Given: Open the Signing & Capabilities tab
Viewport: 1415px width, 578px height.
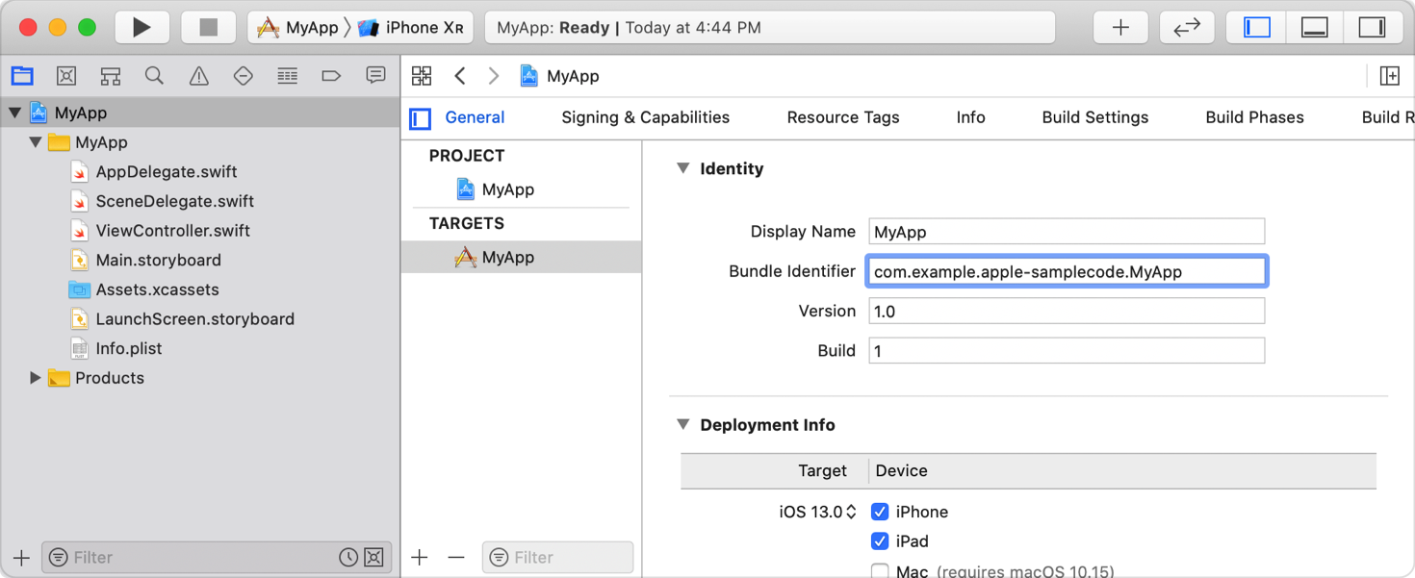Looking at the screenshot, I should (x=646, y=117).
